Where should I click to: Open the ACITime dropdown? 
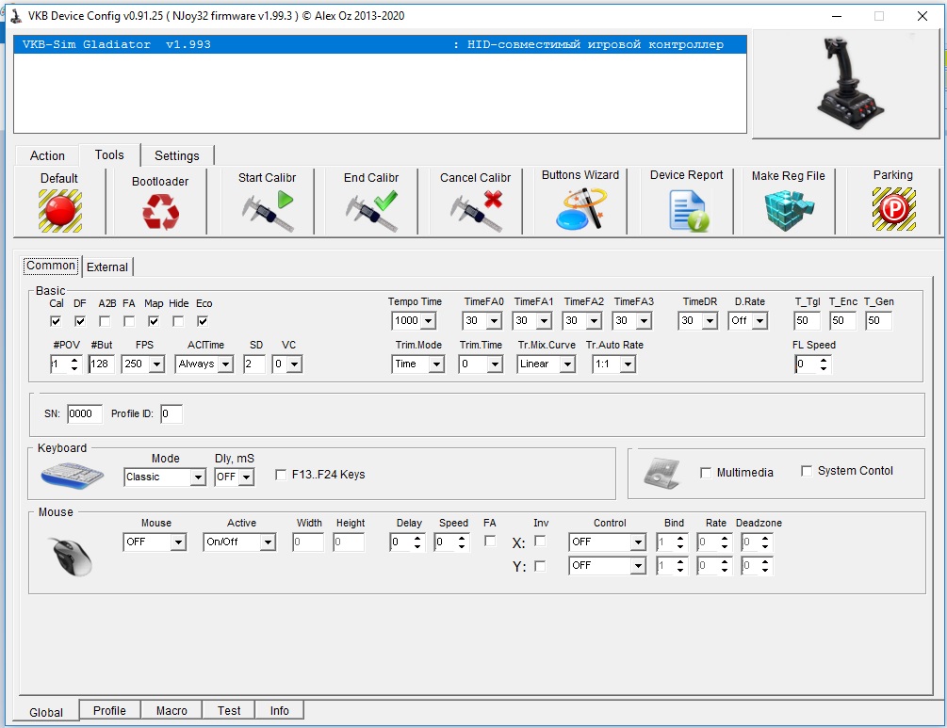225,364
